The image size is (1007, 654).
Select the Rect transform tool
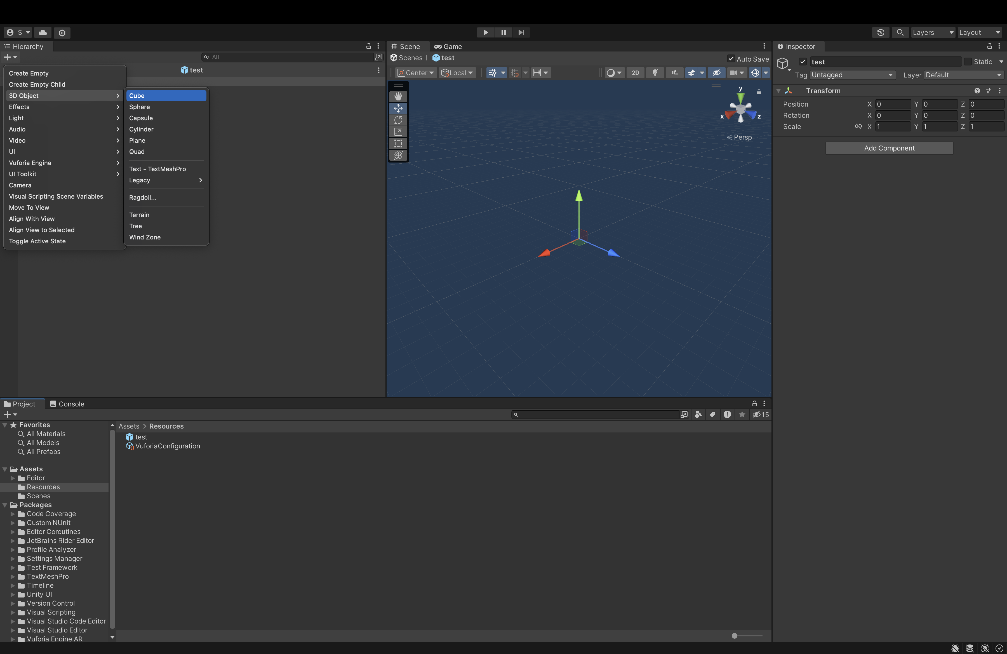pyautogui.click(x=398, y=144)
